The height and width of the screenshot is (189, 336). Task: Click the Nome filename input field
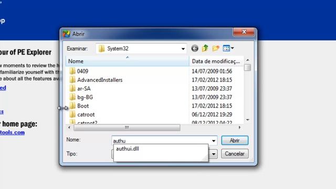(161, 141)
